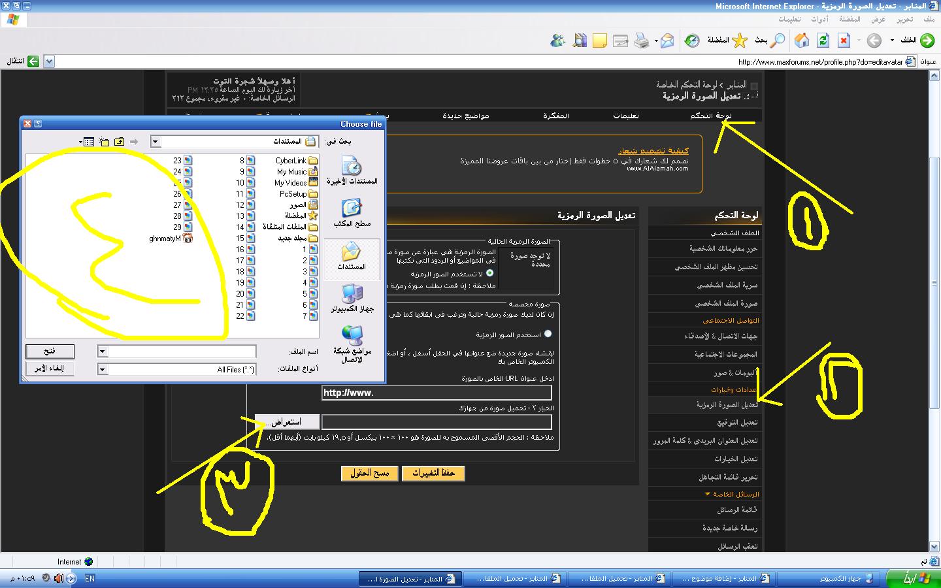
Task: Open My Network Places in file dialog
Action: coord(352,344)
